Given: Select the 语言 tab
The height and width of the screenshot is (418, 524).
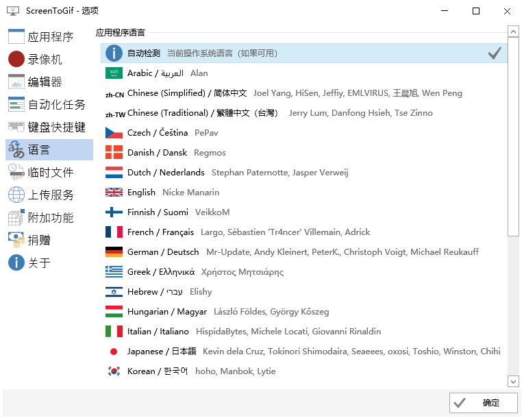Looking at the screenshot, I should [49, 149].
